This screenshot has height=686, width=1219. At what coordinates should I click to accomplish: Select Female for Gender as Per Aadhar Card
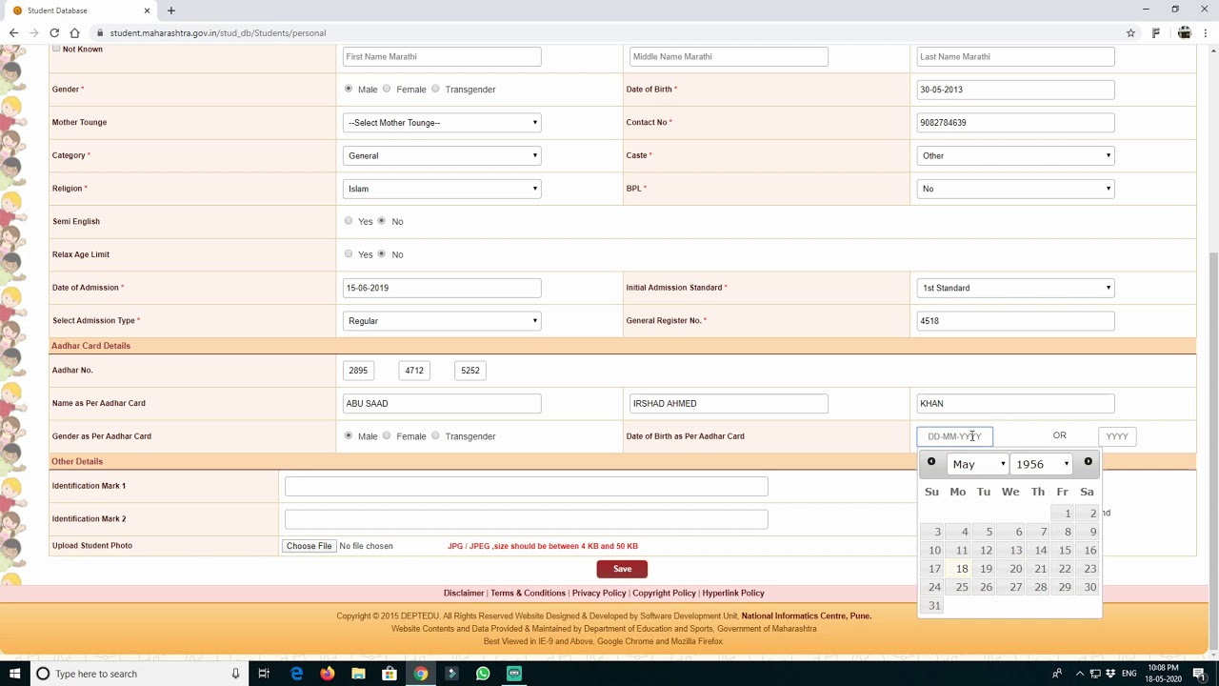[x=387, y=435]
